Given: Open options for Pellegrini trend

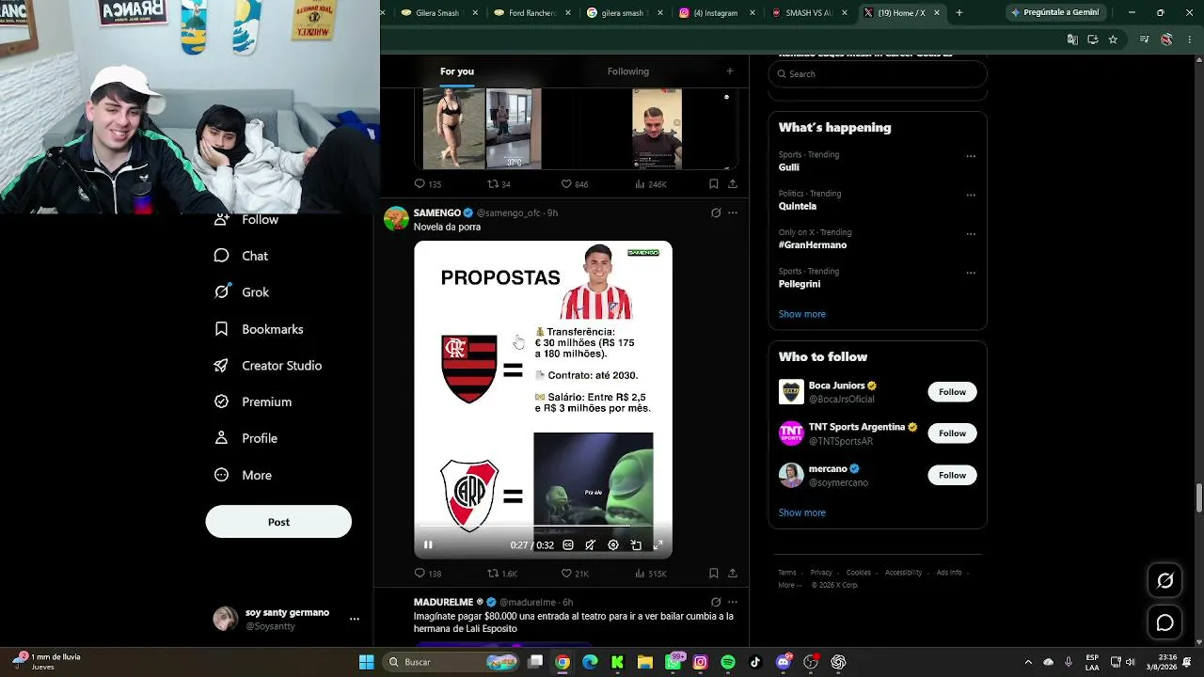Looking at the screenshot, I should click(x=971, y=274).
